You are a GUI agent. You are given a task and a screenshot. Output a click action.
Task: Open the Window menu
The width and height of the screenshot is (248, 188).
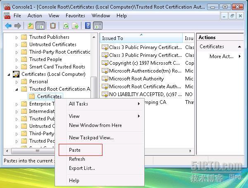(101, 16)
